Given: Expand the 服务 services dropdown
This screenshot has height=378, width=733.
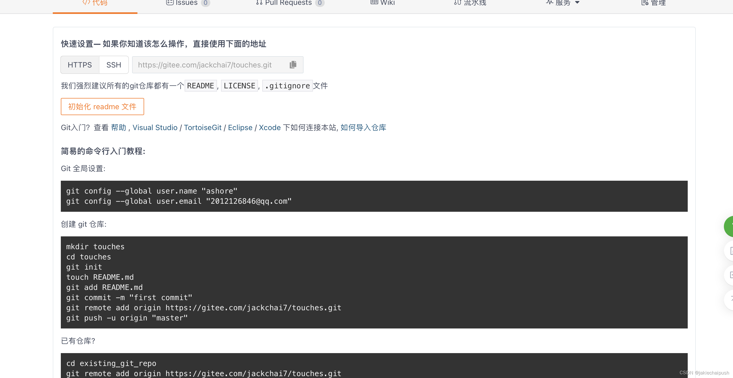Looking at the screenshot, I should (x=563, y=3).
